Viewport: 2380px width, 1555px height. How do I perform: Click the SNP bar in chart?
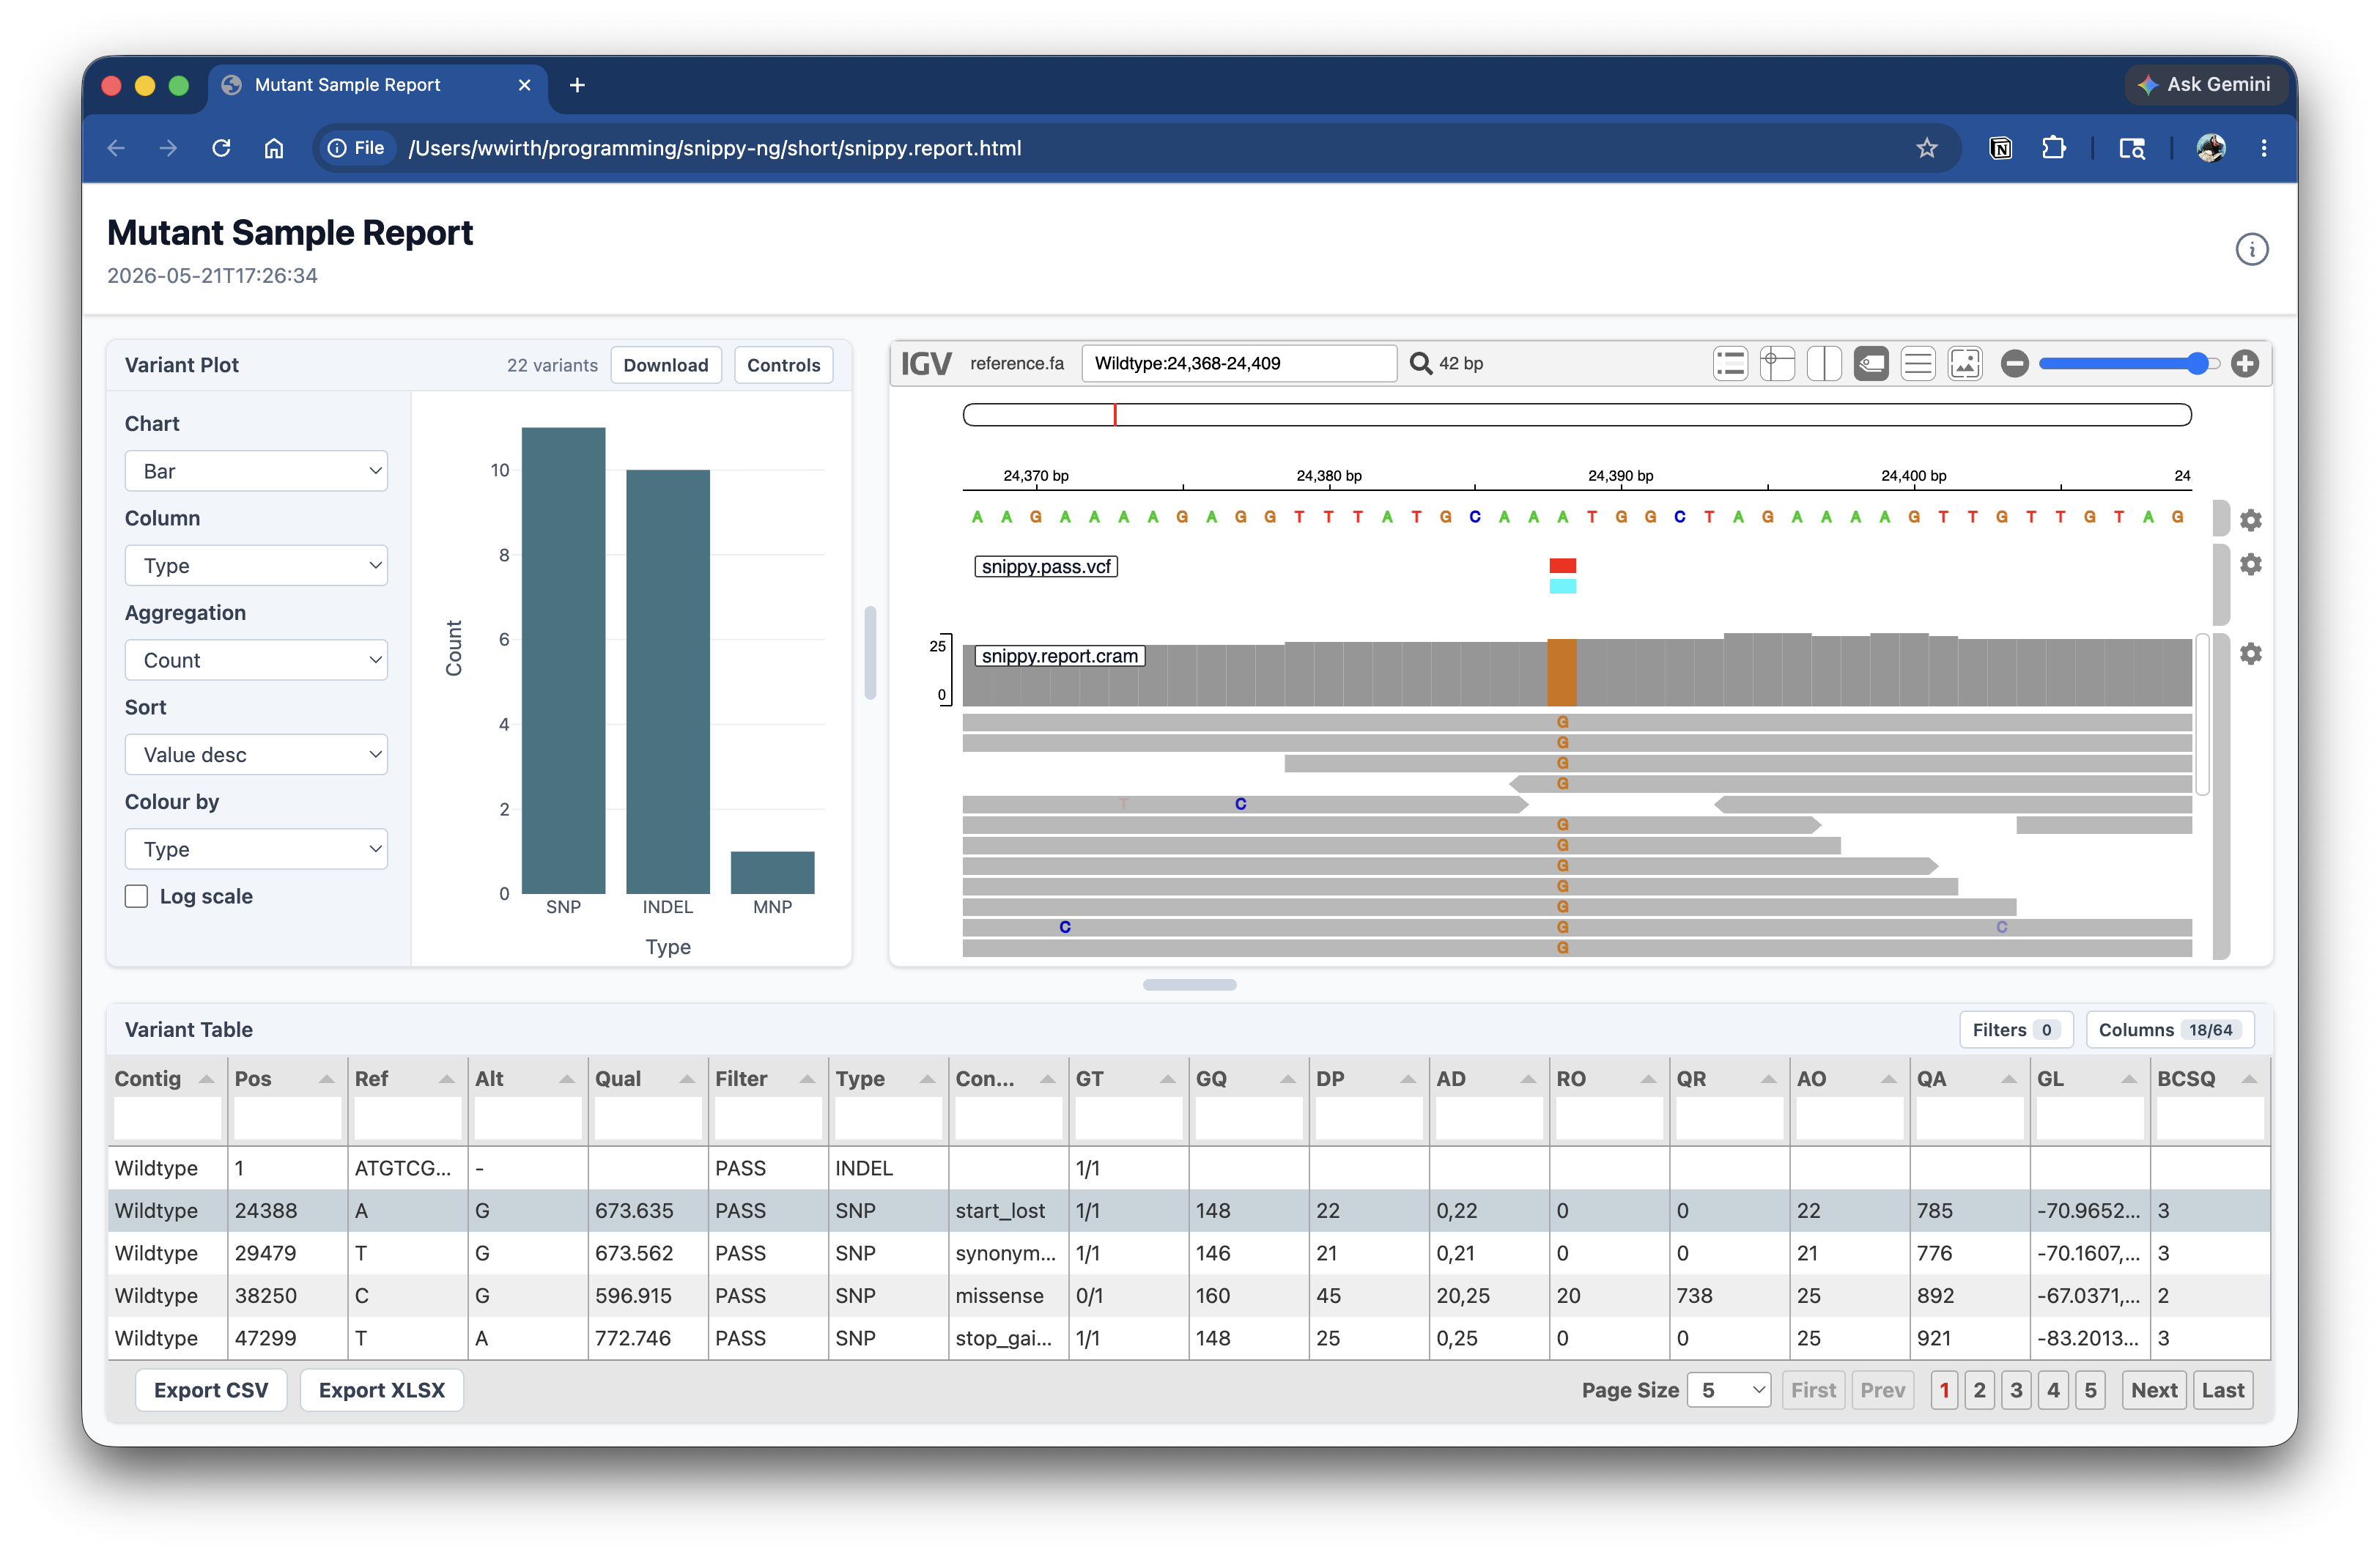coord(563,660)
